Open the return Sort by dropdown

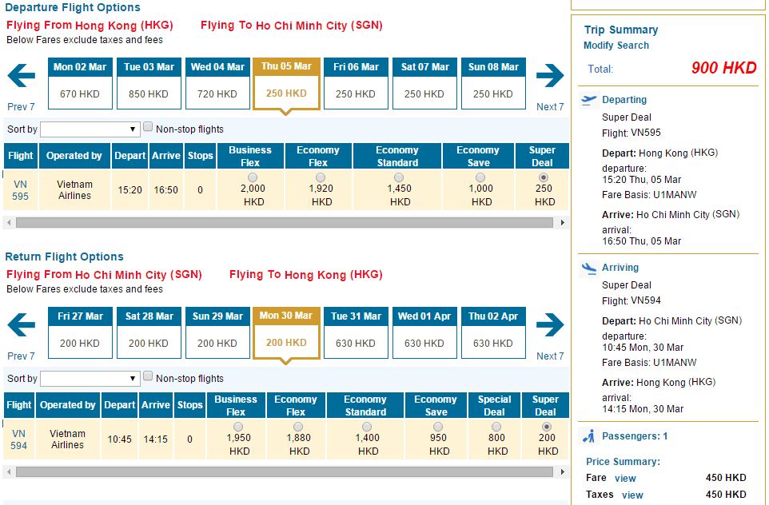[90, 379]
